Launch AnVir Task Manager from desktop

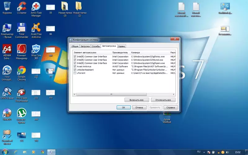(36, 9)
